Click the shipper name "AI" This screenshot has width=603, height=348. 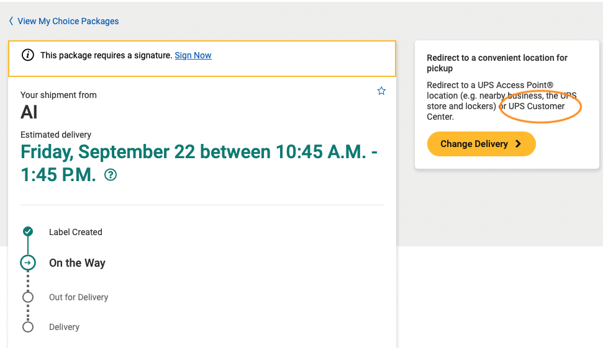(29, 112)
